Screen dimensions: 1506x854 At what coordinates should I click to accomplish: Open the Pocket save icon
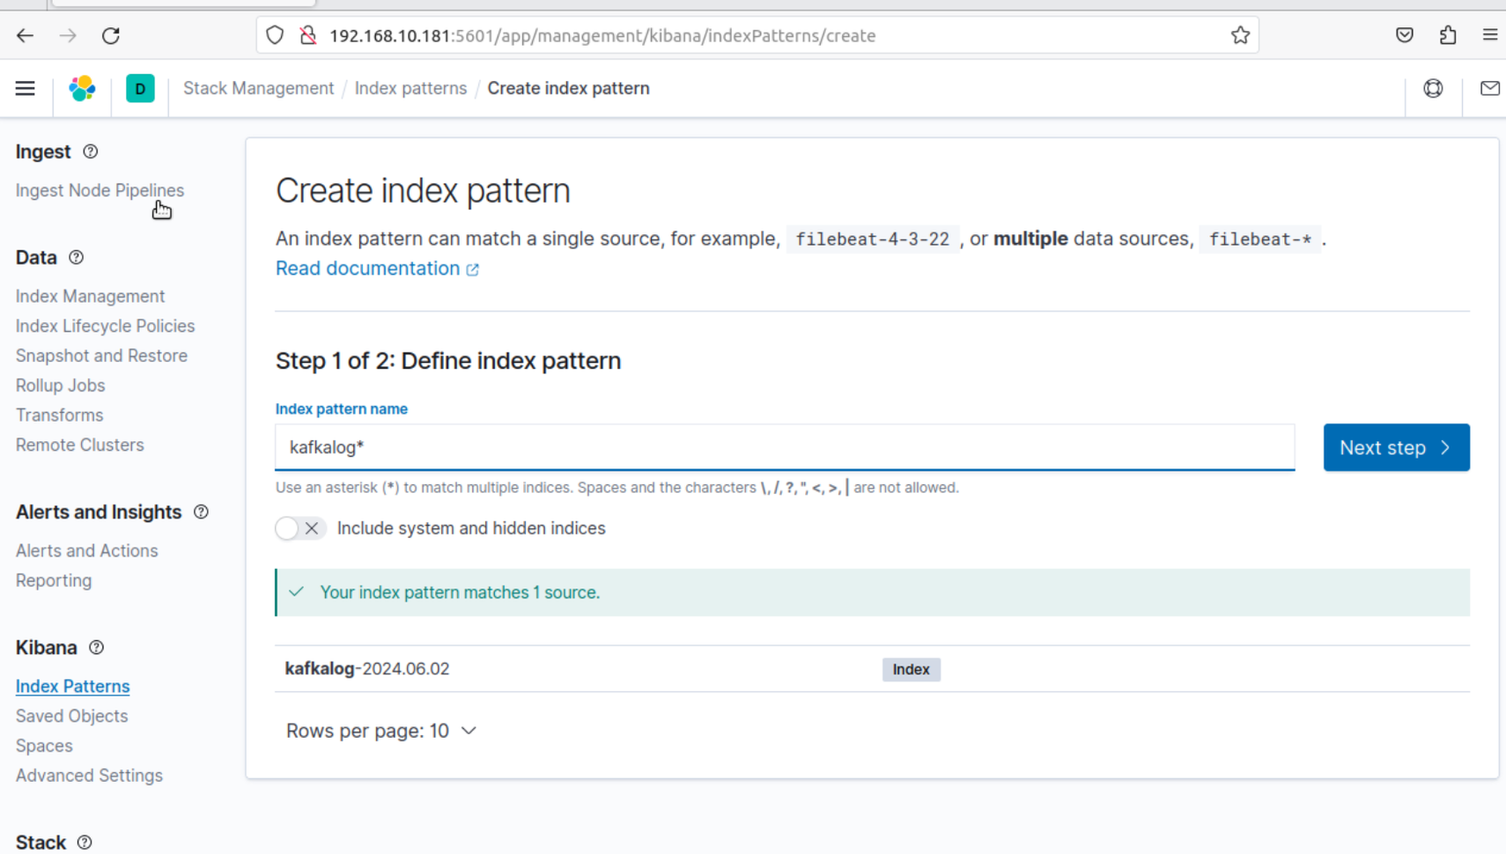point(1405,35)
